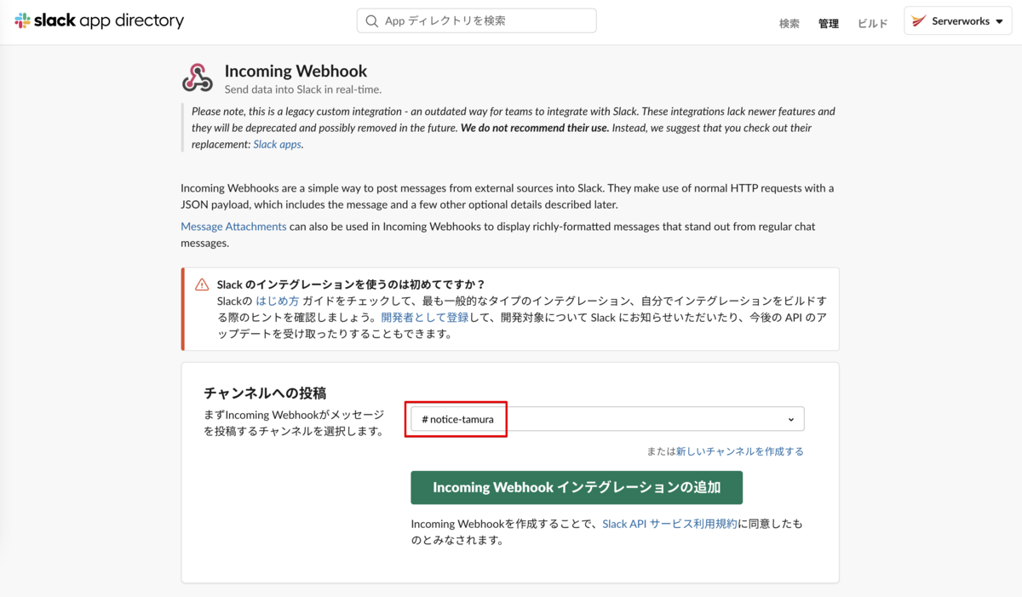Open the Message Attachments link
The width and height of the screenshot is (1022, 597).
[233, 227]
